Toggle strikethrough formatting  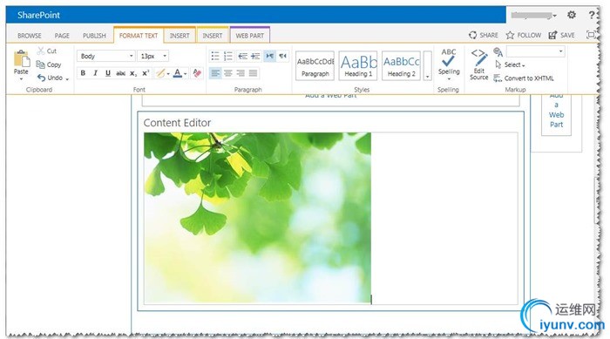pyautogui.click(x=120, y=73)
